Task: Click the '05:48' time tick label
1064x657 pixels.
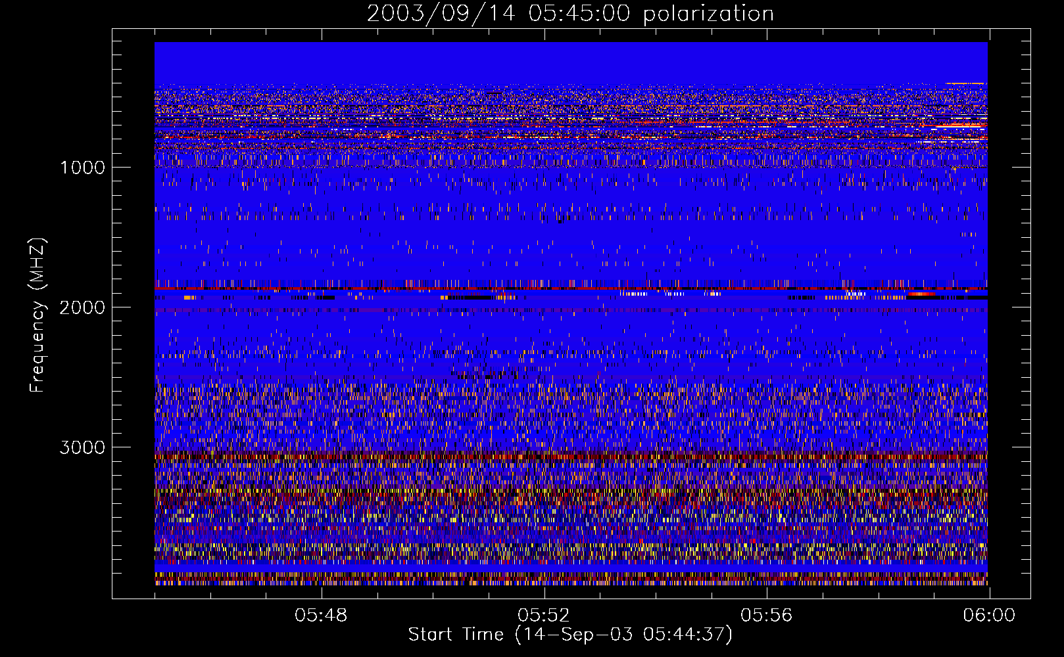Action: pyautogui.click(x=321, y=616)
